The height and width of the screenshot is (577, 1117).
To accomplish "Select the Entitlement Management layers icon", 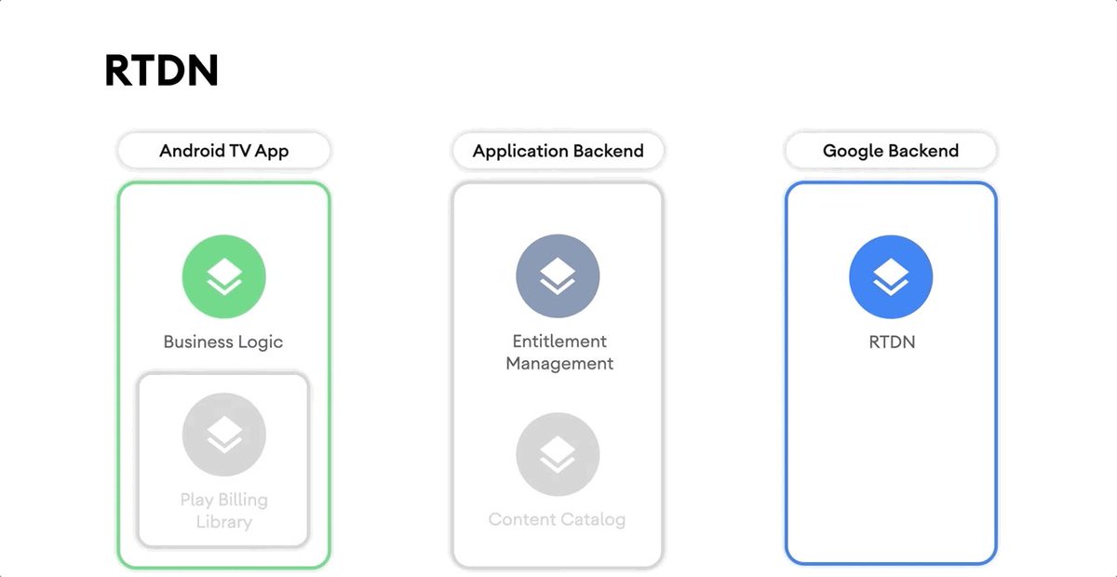I will coord(558,277).
